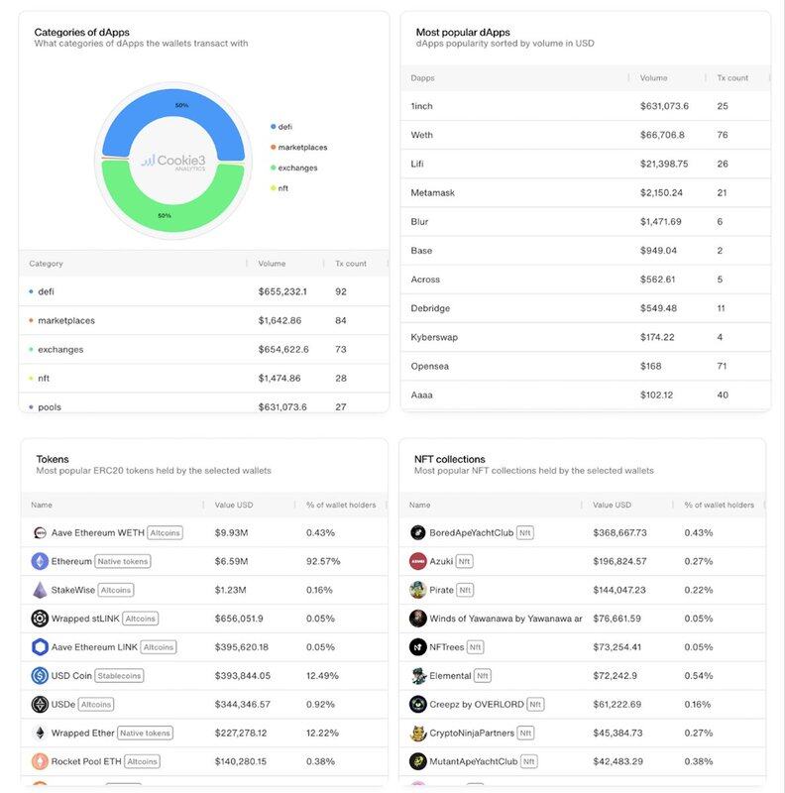Viewport: 785px width, 793px height.
Task: Click the BoredApeYachtClub collection avatar
Action: click(x=418, y=532)
